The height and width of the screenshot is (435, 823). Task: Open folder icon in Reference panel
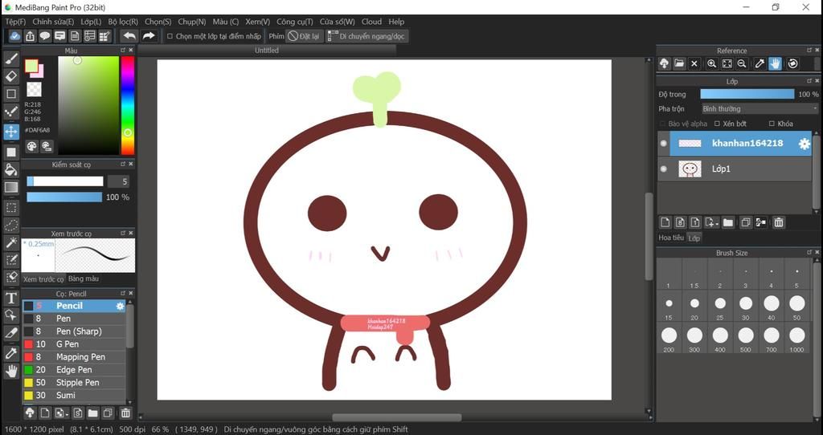pos(679,64)
